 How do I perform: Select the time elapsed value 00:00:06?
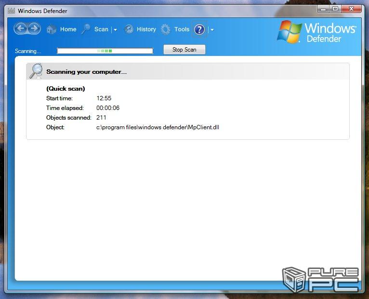pos(108,108)
